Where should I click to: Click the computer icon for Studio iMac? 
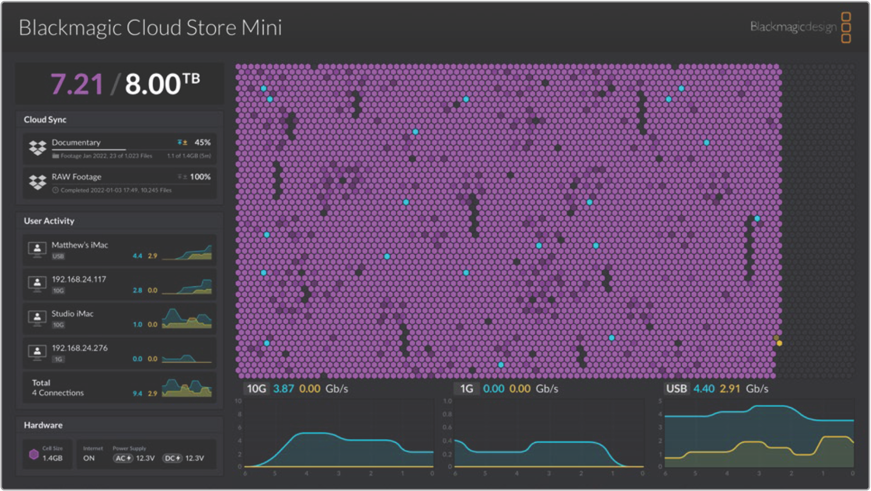(37, 318)
